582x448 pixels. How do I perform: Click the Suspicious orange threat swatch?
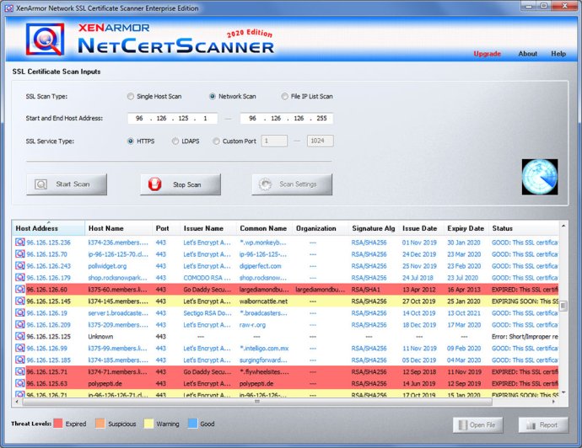tap(100, 424)
